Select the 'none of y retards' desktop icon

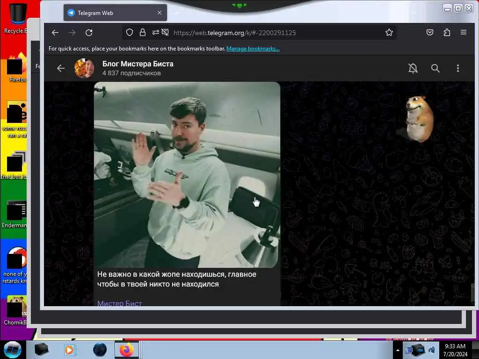click(15, 266)
